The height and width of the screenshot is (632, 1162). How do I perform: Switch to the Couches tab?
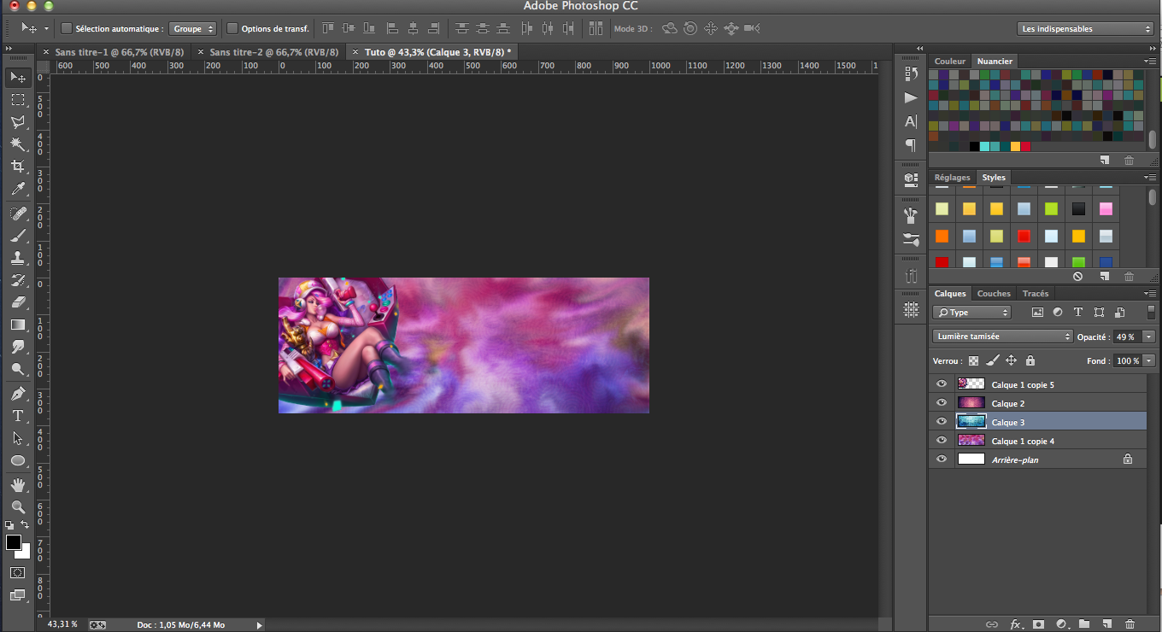point(994,293)
